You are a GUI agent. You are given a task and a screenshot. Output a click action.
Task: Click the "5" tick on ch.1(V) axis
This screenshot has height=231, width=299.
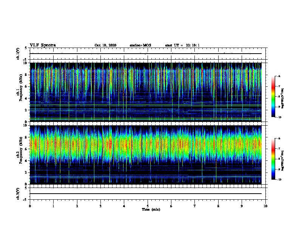26,48
